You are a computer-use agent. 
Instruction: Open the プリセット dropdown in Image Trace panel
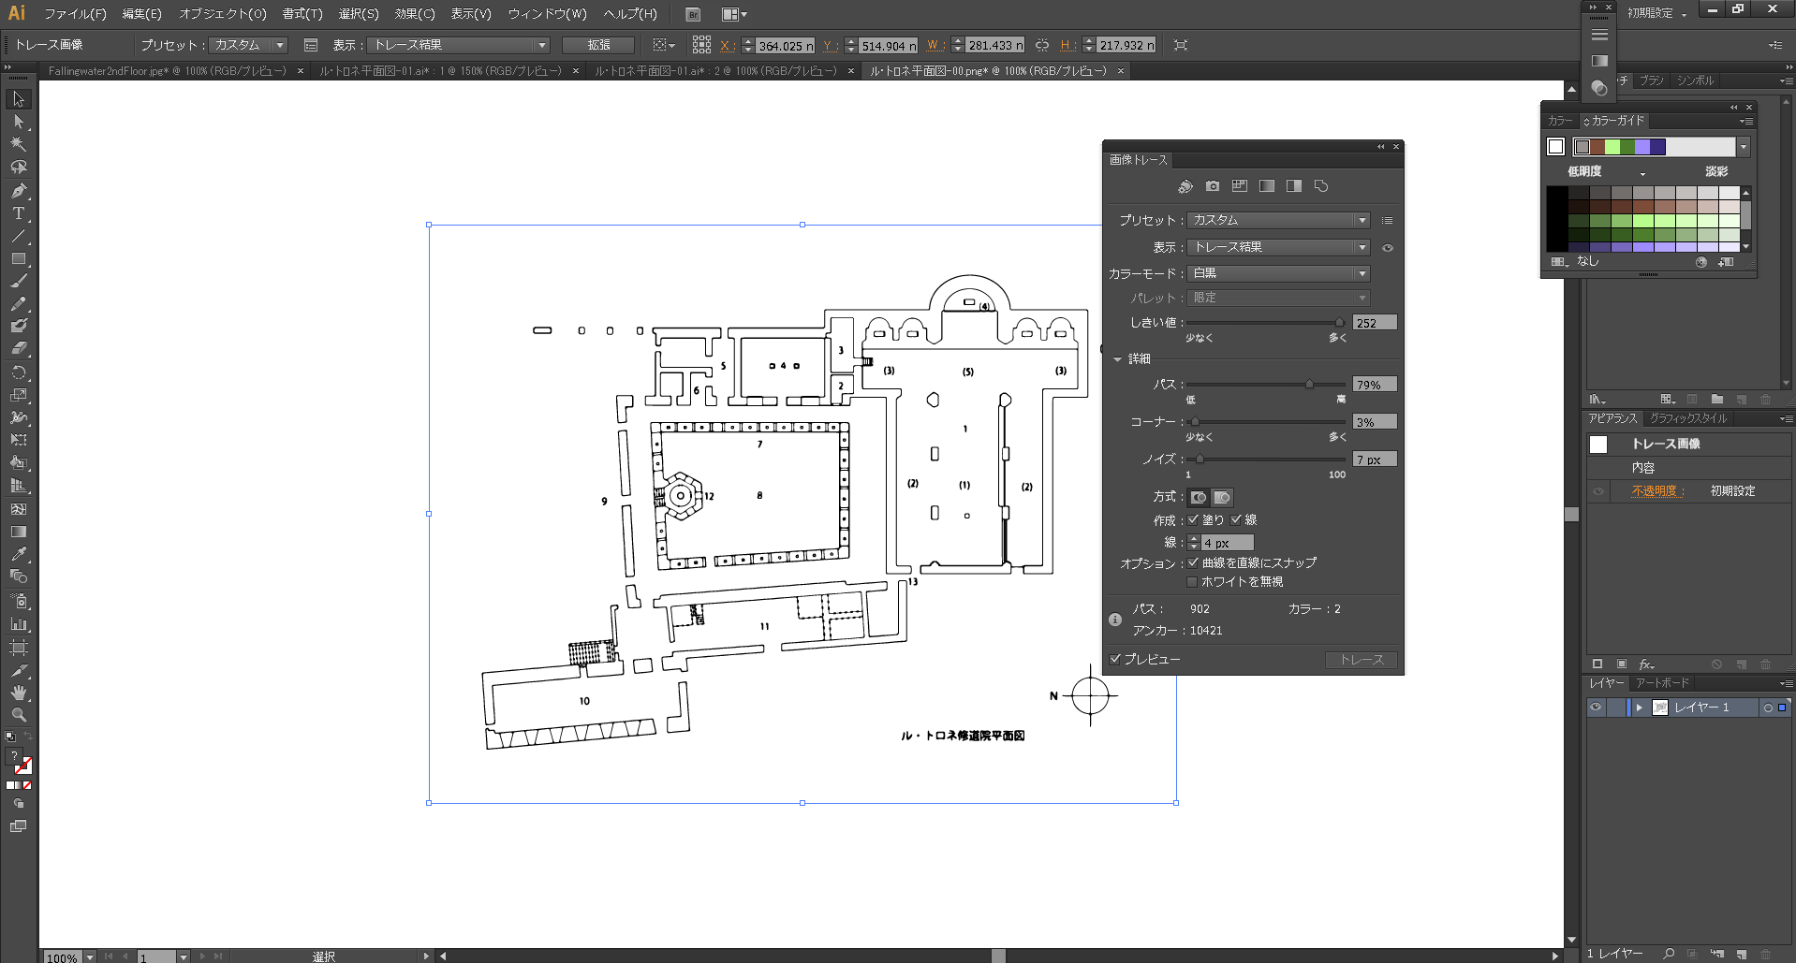pyautogui.click(x=1278, y=220)
